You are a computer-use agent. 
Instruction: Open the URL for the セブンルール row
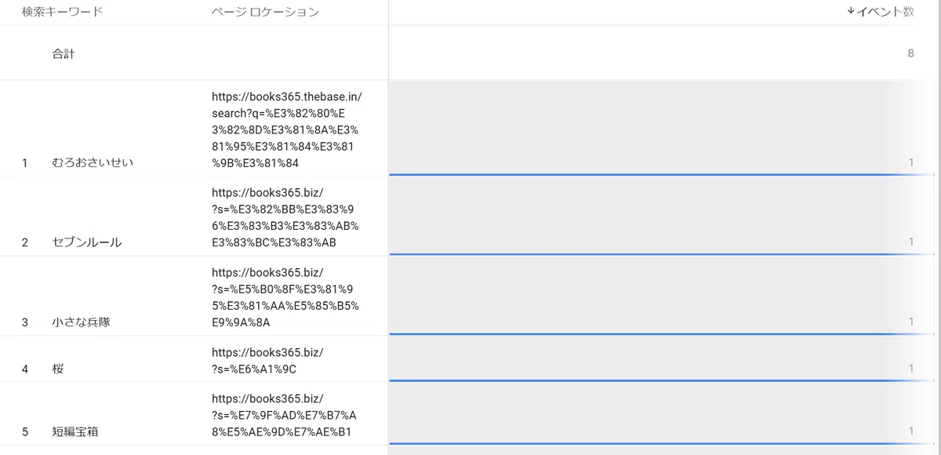[285, 218]
